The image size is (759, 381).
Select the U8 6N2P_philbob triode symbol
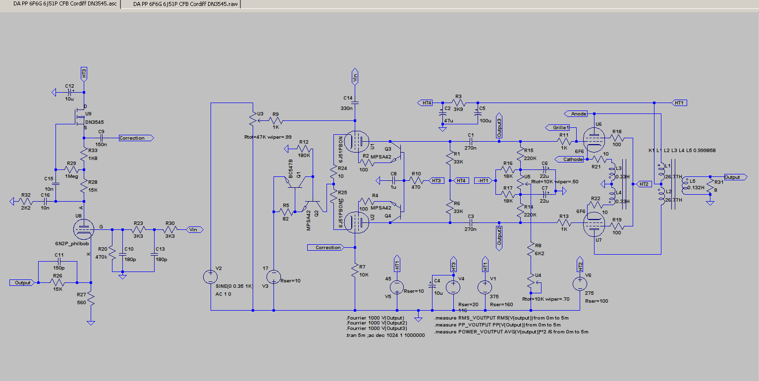[84, 229]
